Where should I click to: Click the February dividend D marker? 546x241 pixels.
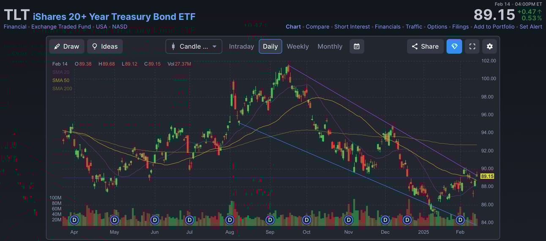(x=460, y=220)
